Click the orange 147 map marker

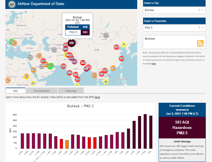pos(39,56)
